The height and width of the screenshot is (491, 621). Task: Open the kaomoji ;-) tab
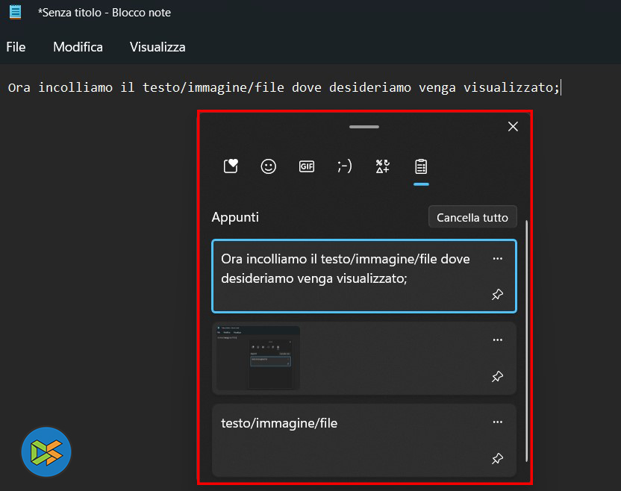[x=345, y=166]
